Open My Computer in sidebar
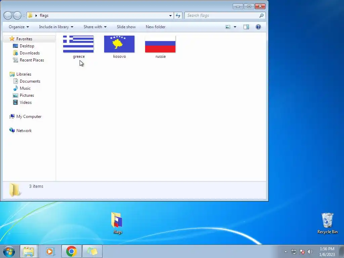Image resolution: width=344 pixels, height=258 pixels. tap(29, 117)
